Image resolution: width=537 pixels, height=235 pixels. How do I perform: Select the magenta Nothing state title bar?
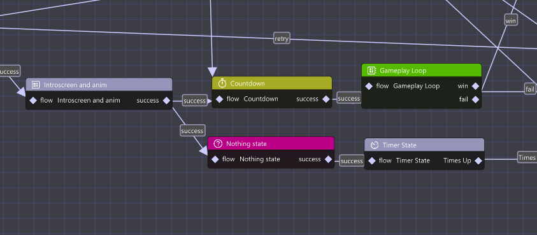271,143
